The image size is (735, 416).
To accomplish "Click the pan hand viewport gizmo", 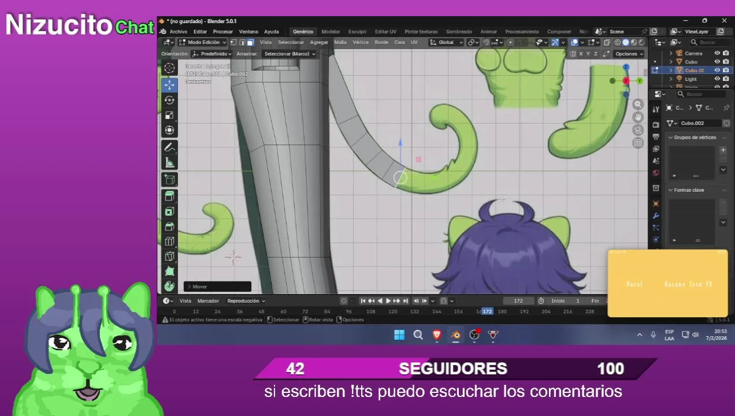I will coord(638,117).
